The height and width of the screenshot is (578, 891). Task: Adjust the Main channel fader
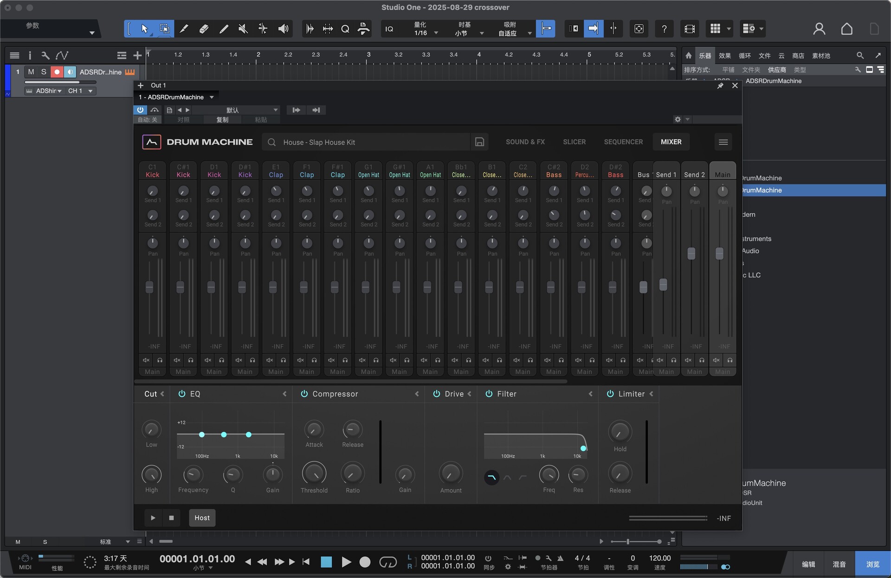coord(719,253)
